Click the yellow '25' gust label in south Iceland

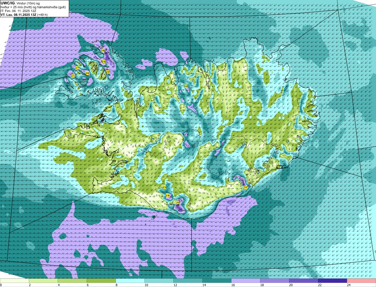tap(164, 187)
